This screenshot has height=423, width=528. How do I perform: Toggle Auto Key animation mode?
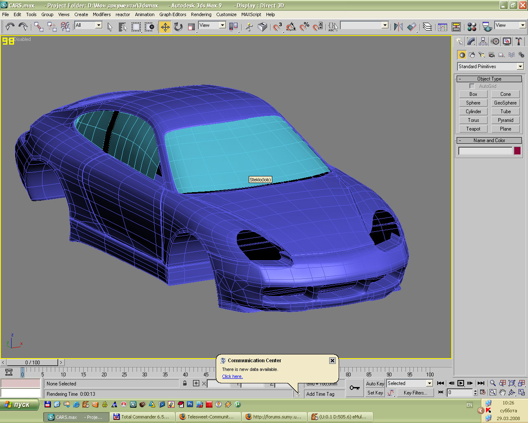click(x=375, y=383)
